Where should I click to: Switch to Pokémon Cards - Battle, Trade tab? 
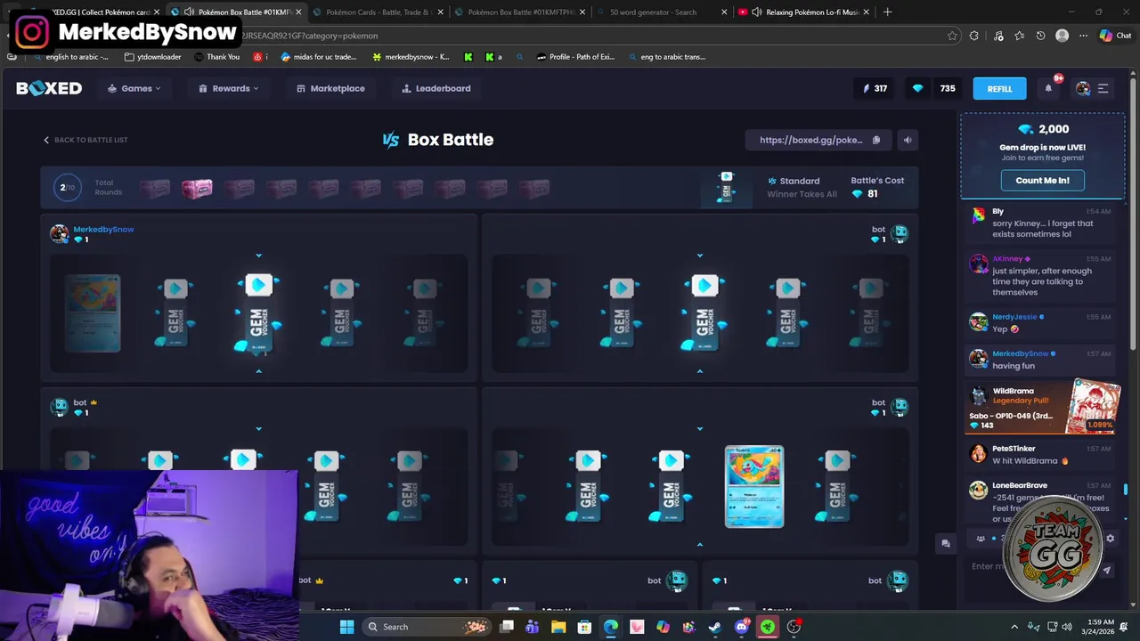click(379, 12)
